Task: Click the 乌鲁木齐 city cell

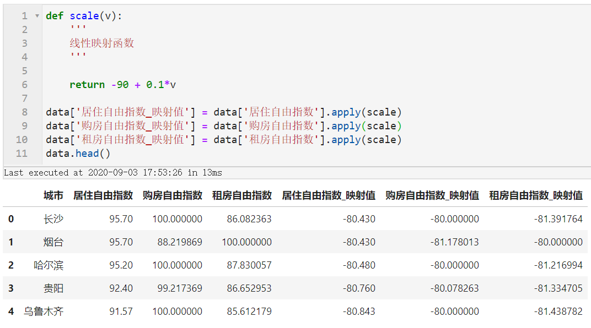Action: pyautogui.click(x=44, y=311)
